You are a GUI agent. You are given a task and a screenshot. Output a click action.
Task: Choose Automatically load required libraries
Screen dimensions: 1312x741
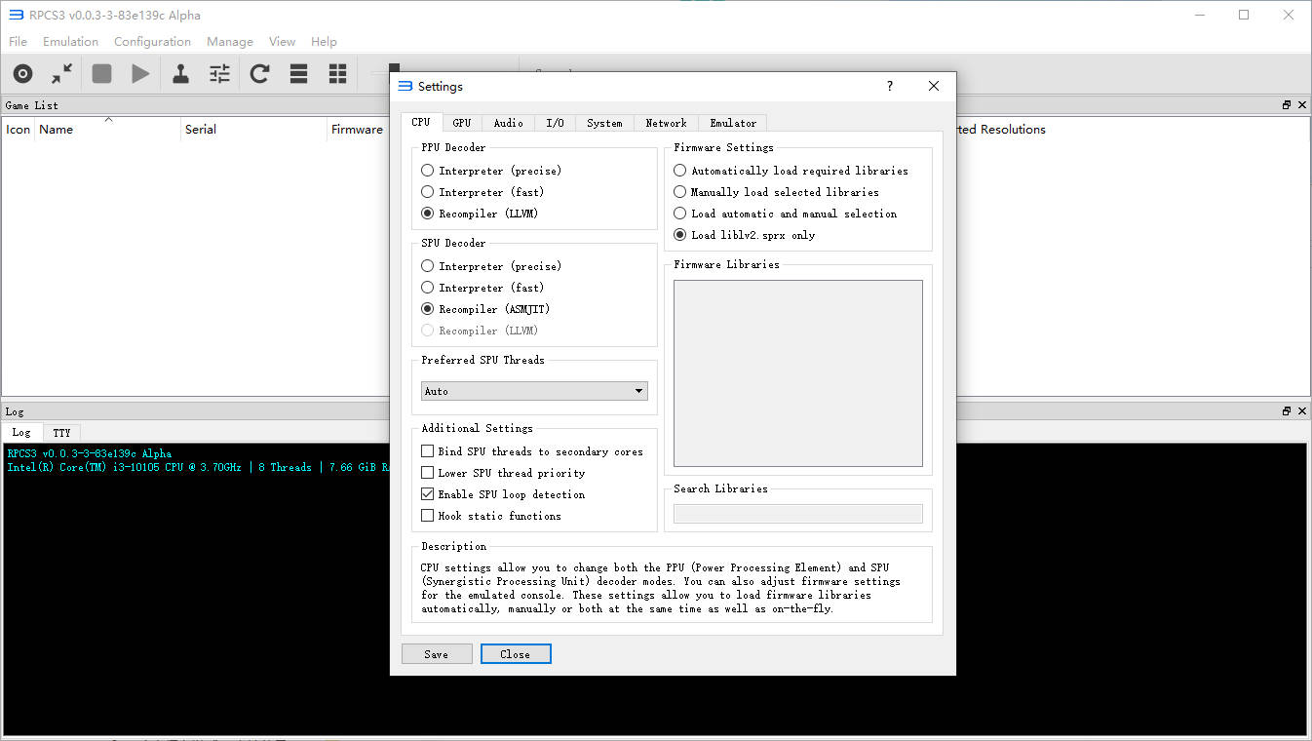pyautogui.click(x=791, y=171)
